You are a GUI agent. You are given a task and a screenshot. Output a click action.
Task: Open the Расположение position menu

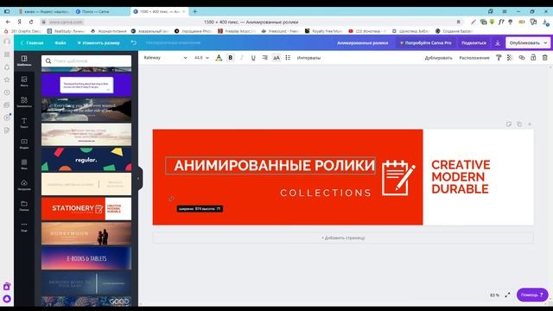click(474, 58)
